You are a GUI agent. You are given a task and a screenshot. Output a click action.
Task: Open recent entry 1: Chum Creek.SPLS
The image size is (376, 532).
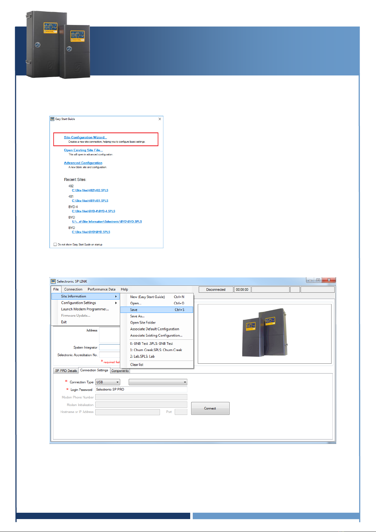(157, 350)
